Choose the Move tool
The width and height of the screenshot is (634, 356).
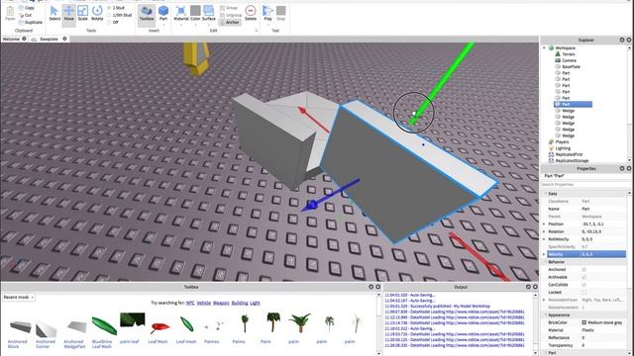68,13
